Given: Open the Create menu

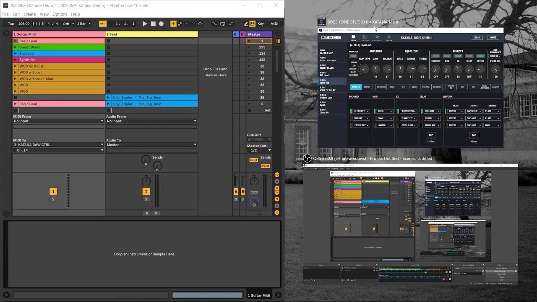Looking at the screenshot, I should tap(29, 14).
